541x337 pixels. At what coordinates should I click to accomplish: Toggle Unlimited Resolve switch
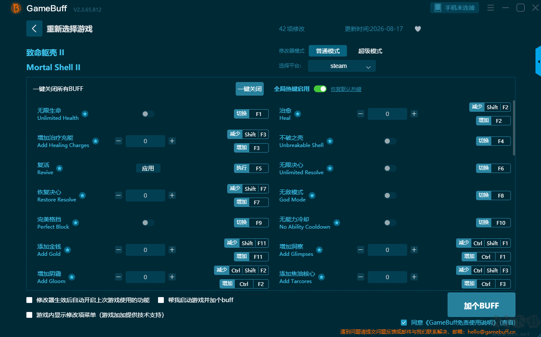390,168
